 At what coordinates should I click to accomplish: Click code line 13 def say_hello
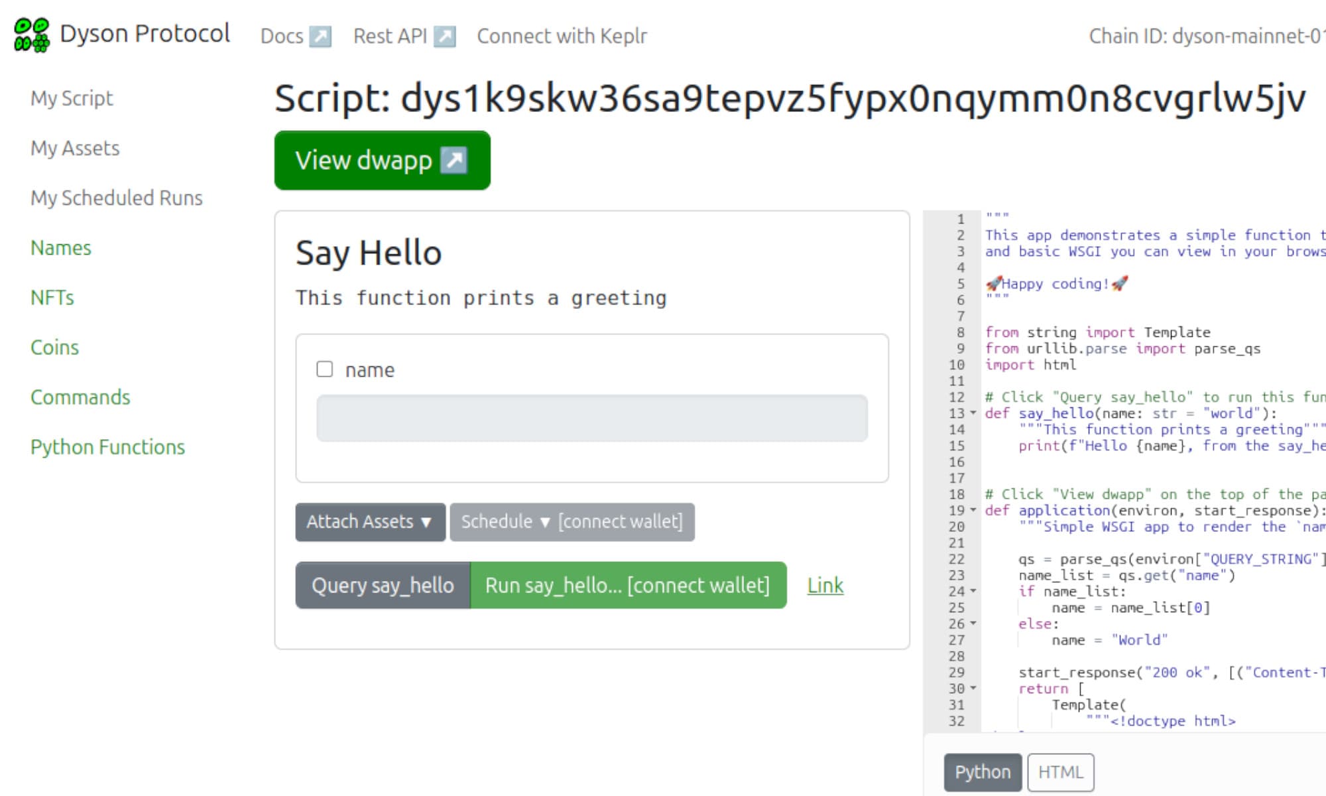(x=1131, y=413)
